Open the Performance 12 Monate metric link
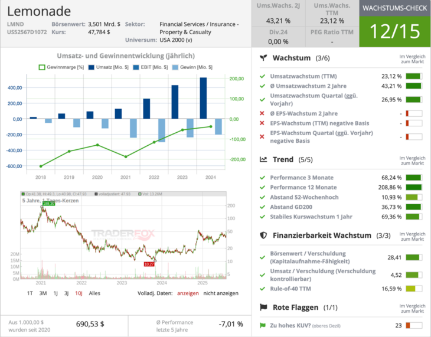 coord(303,188)
